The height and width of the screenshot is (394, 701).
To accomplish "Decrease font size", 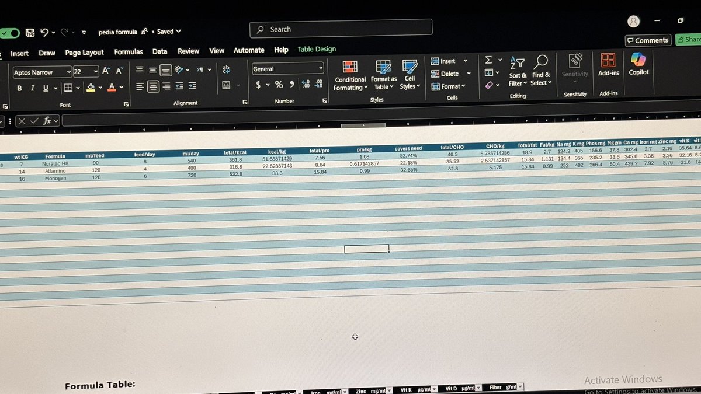I will tap(119, 71).
